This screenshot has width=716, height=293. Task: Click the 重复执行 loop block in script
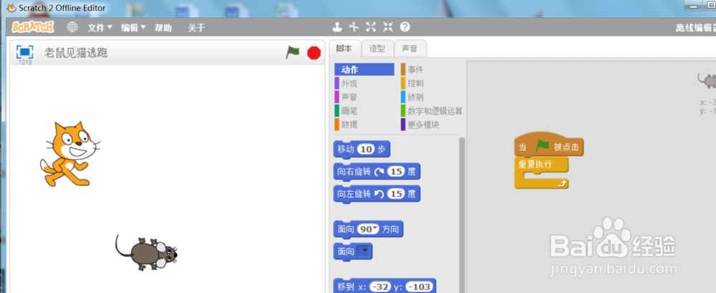[x=541, y=173]
